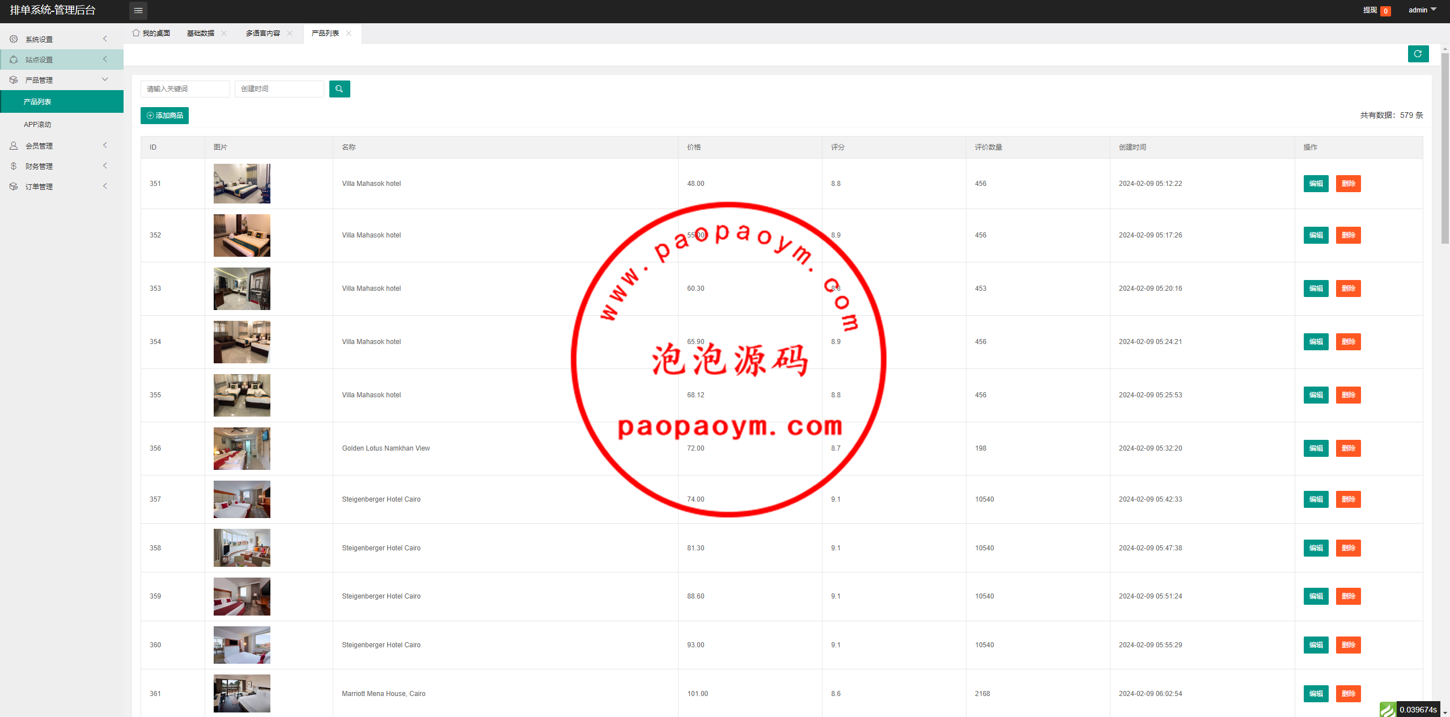This screenshot has width=1450, height=717.
Task: Expand the 订单管理 menu chevron
Action: tap(105, 186)
